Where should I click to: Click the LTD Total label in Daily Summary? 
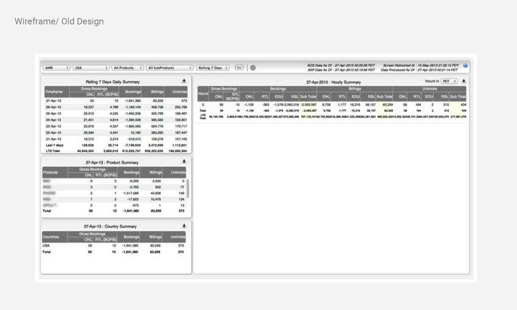53,151
